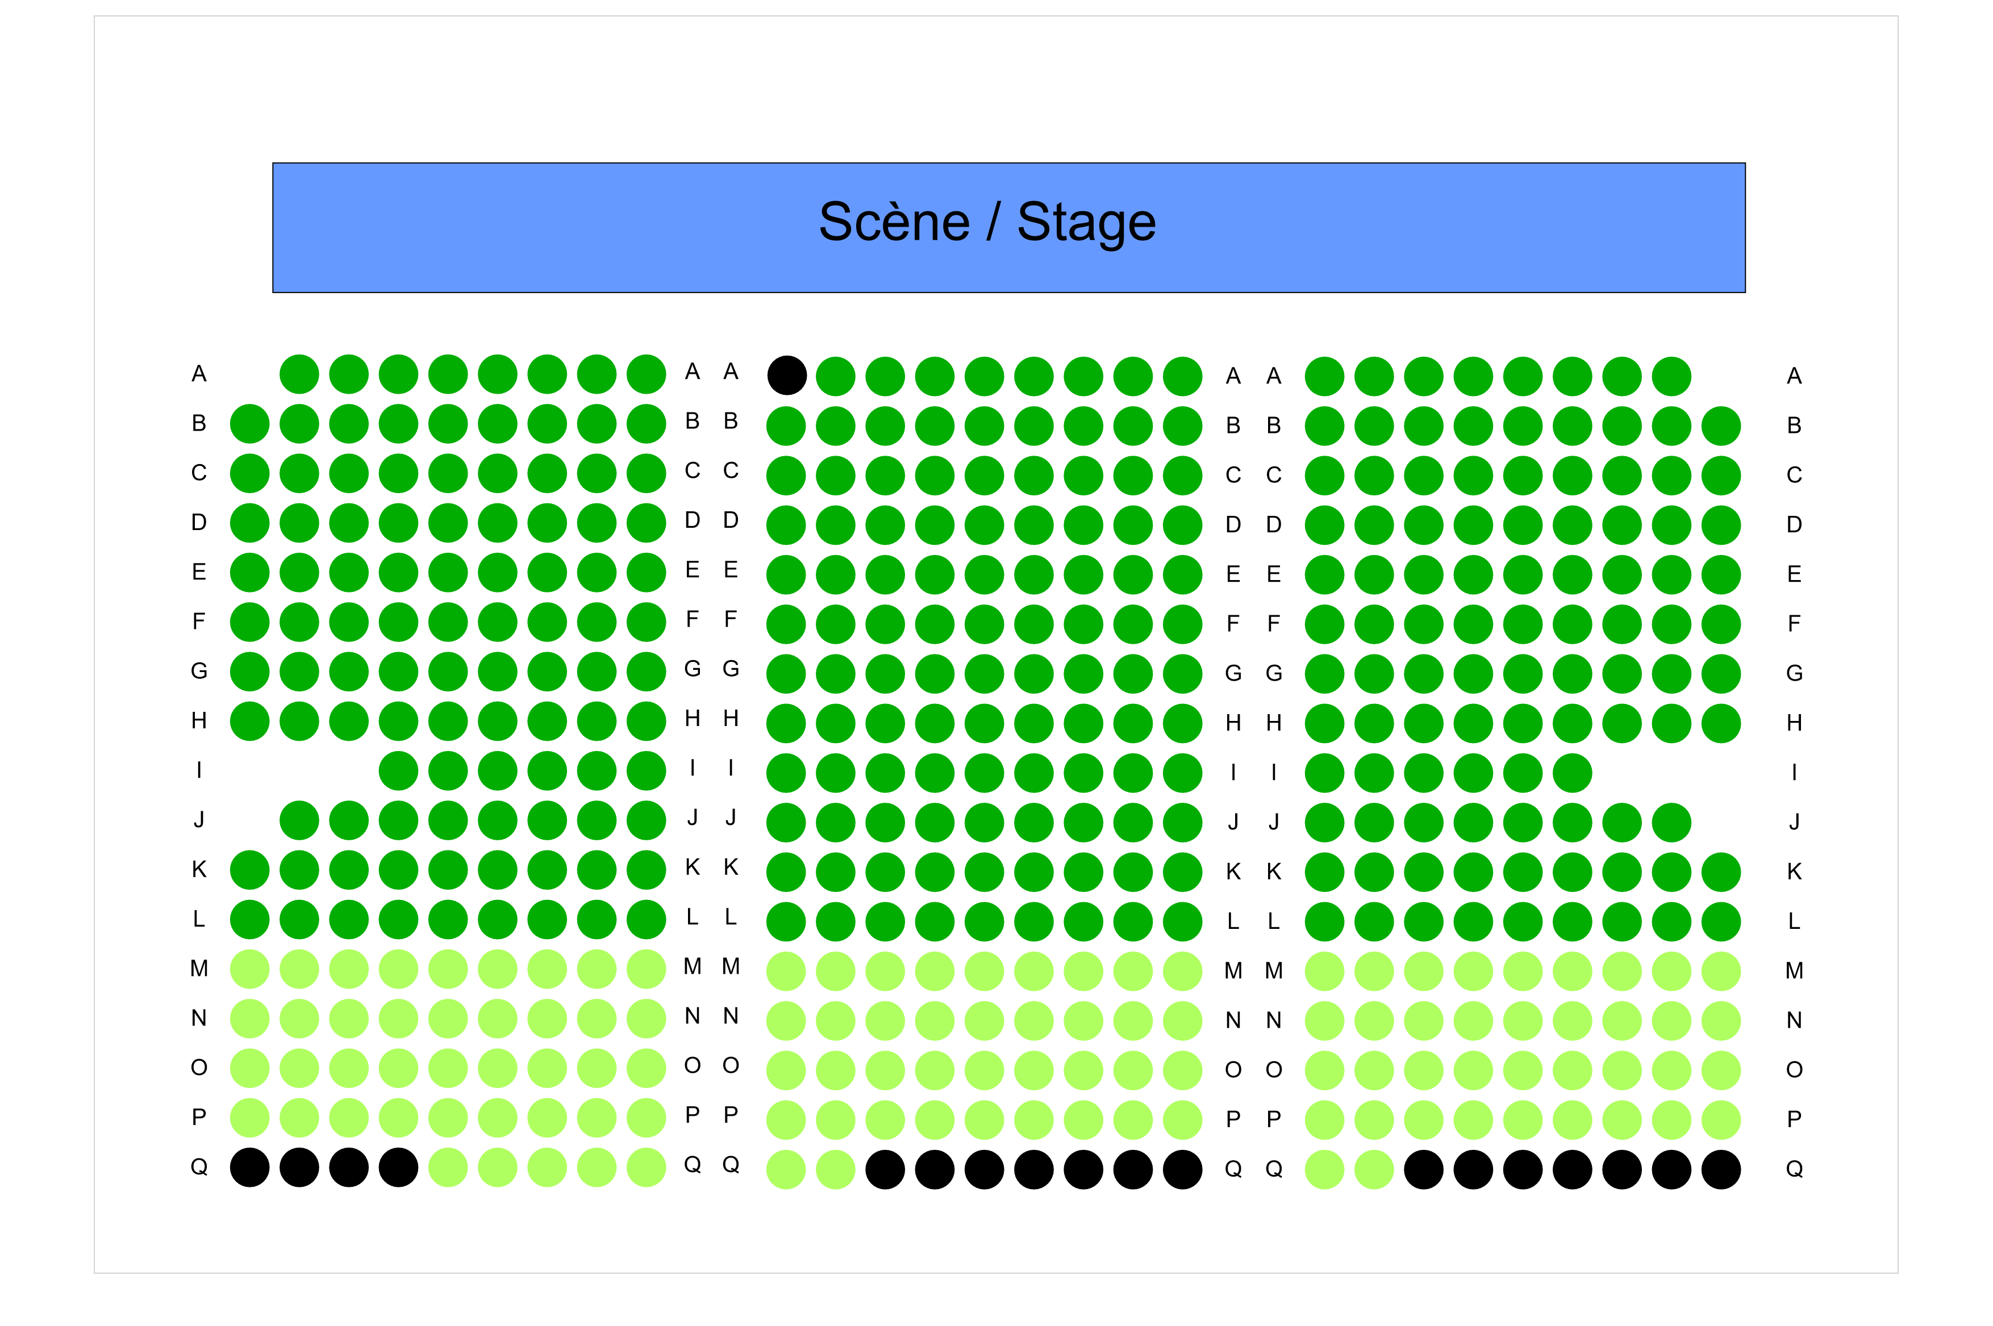Click the far-left row A label
Image resolution: width=1993 pixels, height=1326 pixels.
click(199, 373)
